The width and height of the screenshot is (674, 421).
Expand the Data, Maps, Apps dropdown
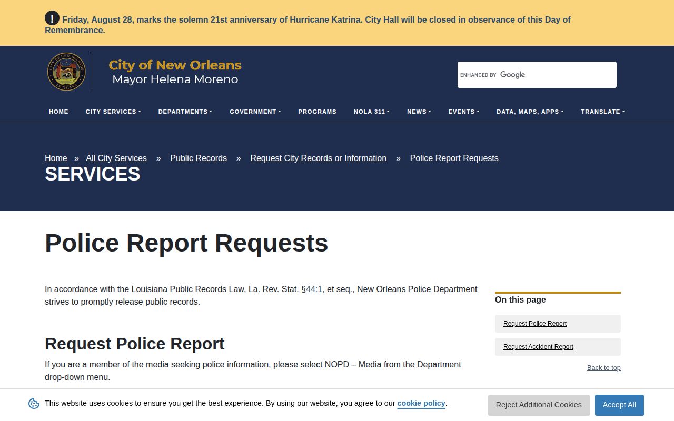(530, 112)
